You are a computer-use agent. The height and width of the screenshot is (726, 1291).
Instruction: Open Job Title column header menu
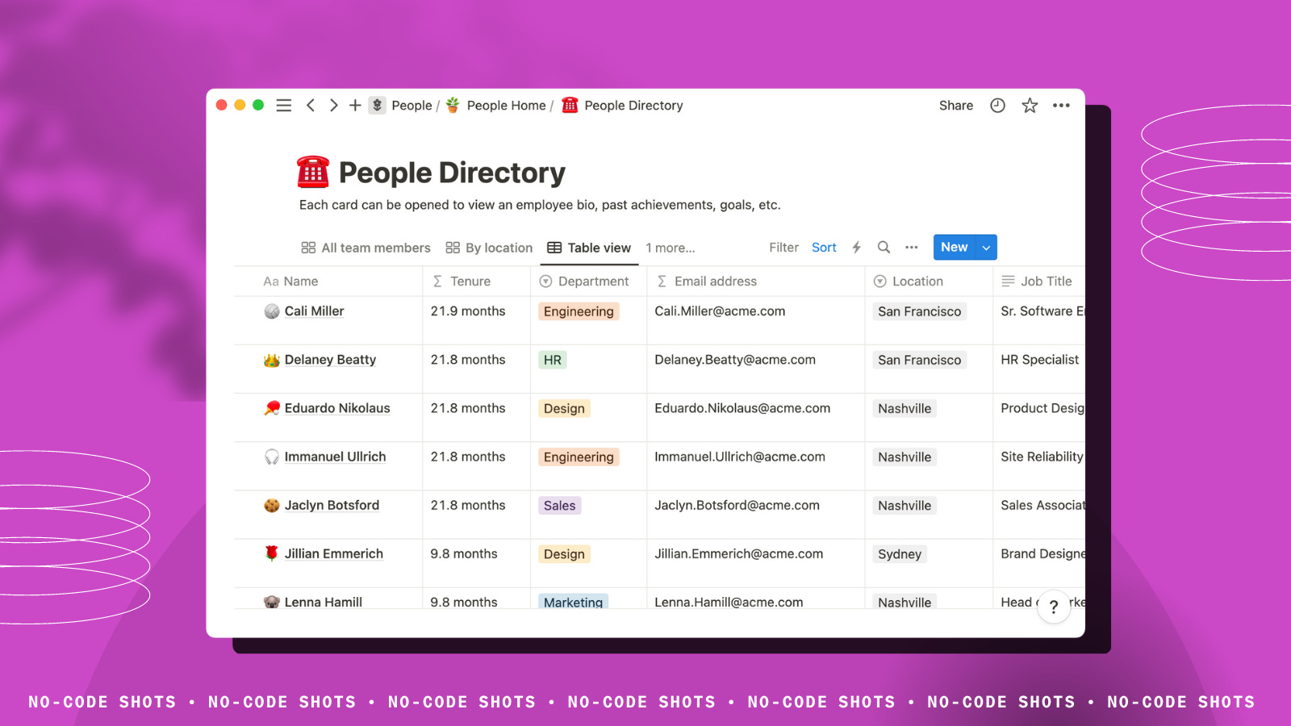[x=1037, y=282]
